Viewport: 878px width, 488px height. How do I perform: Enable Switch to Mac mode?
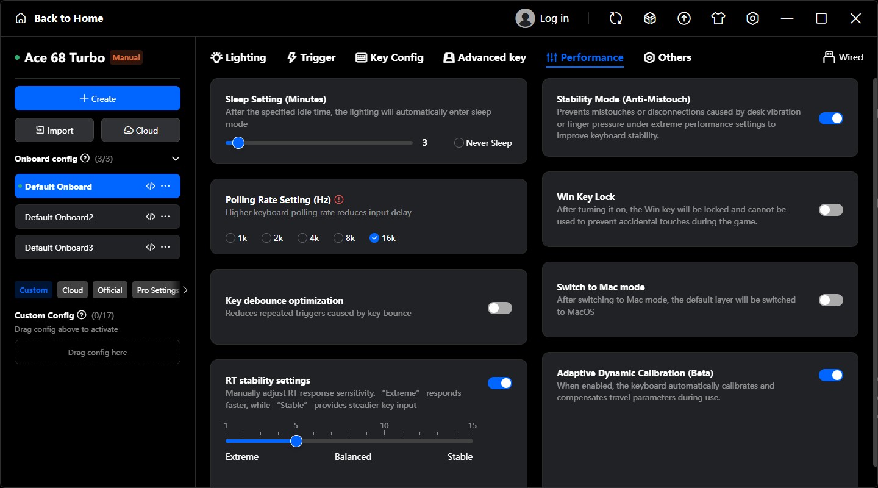[831, 300]
